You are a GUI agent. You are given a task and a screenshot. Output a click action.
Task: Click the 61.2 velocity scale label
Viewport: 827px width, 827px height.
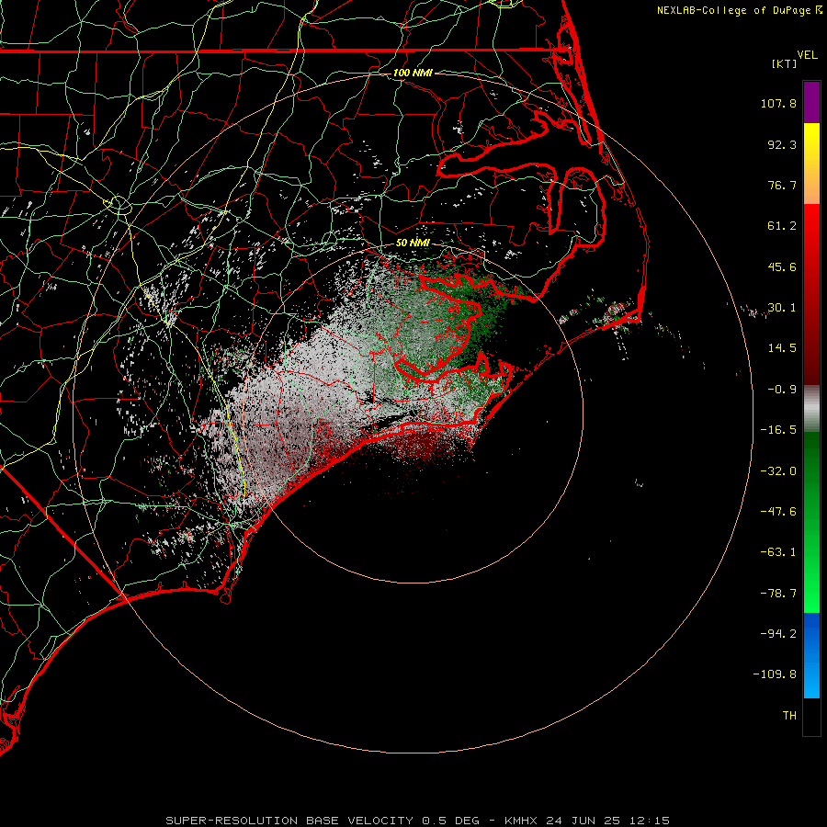782,226
